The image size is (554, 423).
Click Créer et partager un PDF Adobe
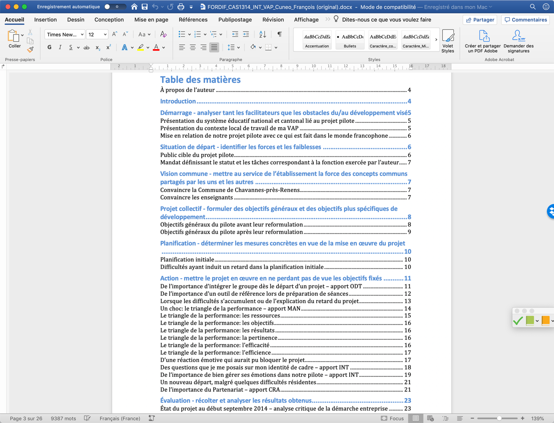pyautogui.click(x=483, y=41)
